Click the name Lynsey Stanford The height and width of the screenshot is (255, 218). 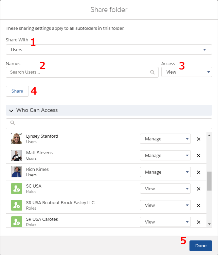click(x=42, y=136)
